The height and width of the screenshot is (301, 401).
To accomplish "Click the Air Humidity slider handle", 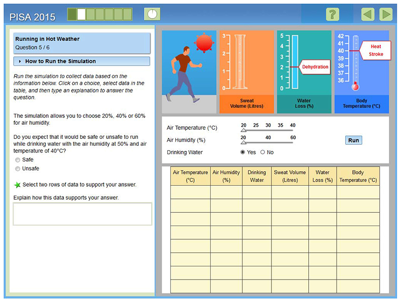I will pyautogui.click(x=243, y=143).
